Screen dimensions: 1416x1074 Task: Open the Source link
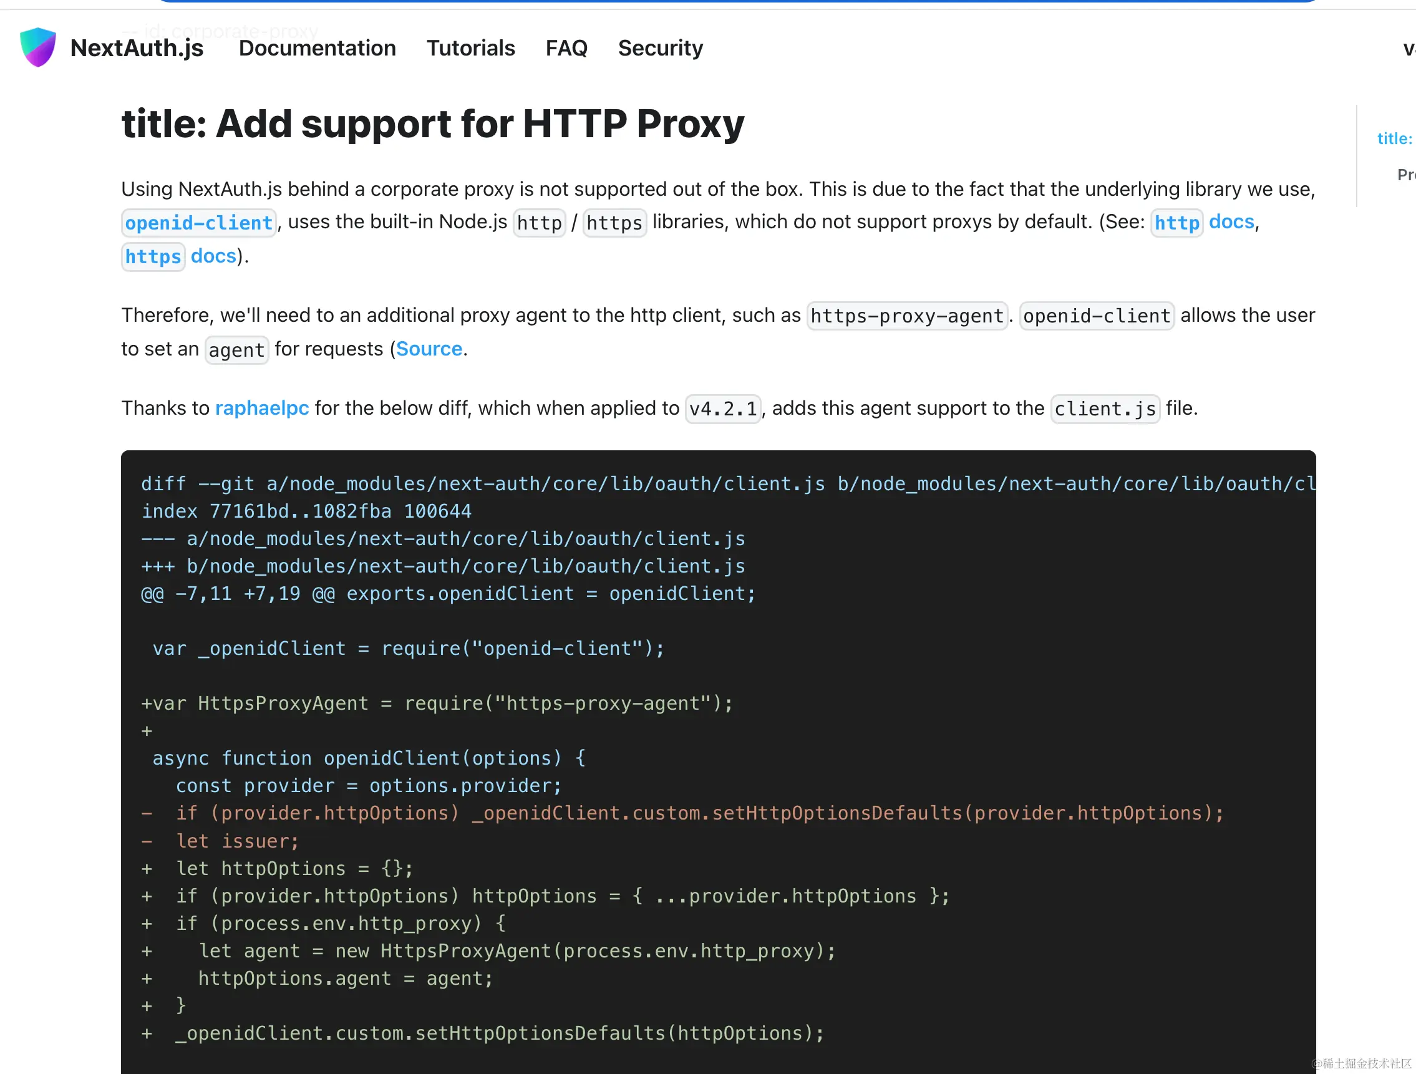tap(429, 349)
